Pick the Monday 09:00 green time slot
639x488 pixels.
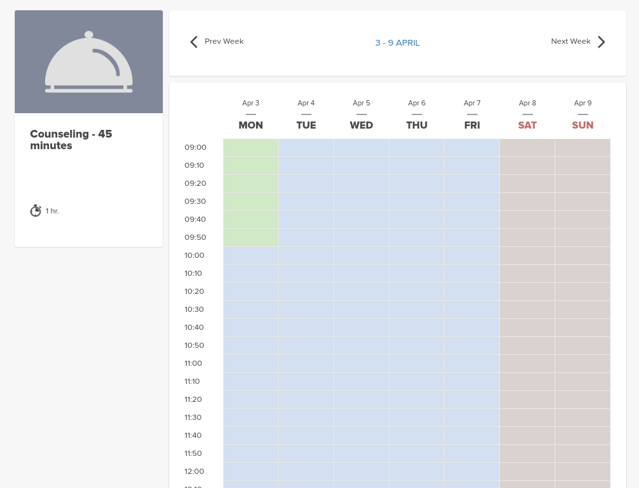coord(250,148)
